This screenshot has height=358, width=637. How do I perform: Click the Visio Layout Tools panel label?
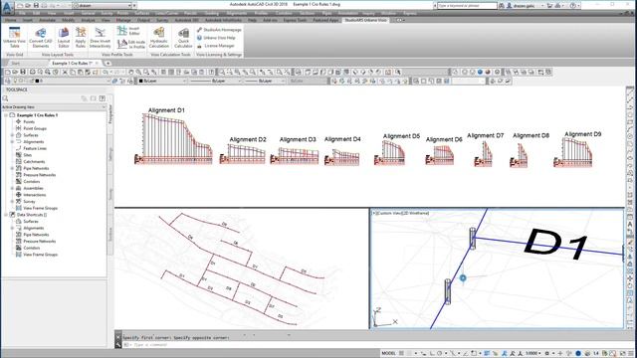[x=58, y=55]
